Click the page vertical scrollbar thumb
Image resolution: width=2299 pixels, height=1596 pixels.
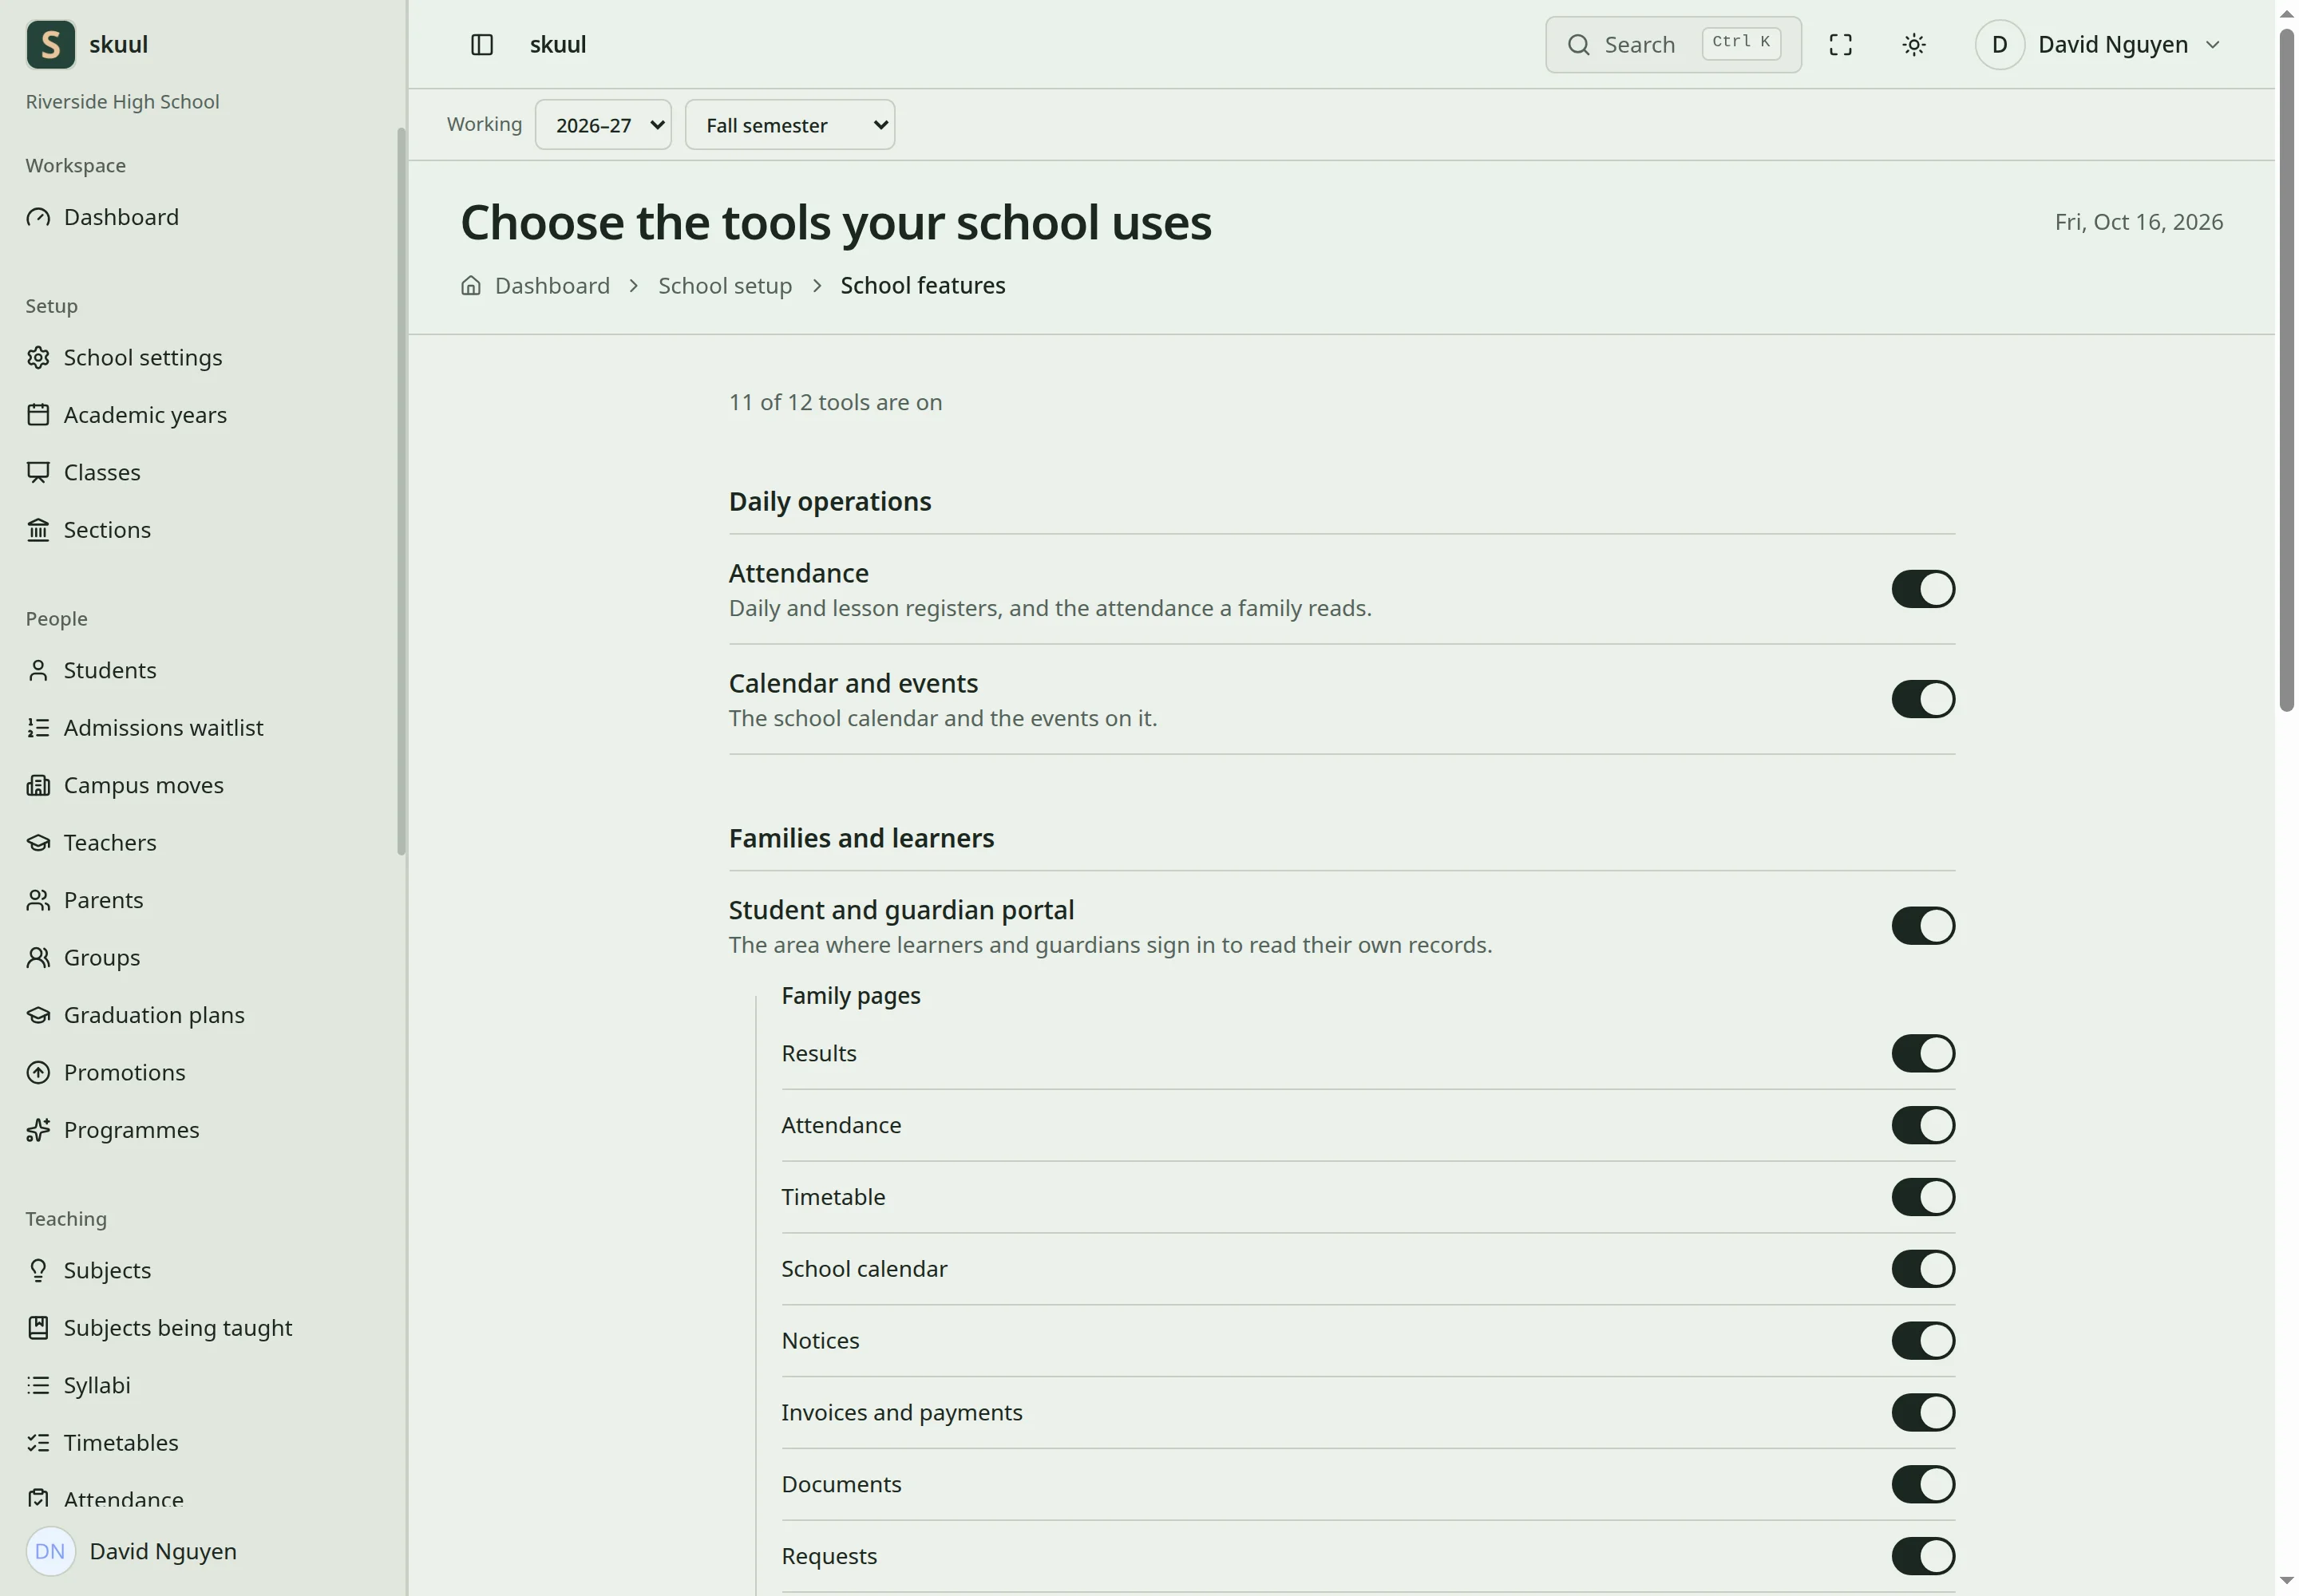click(x=2286, y=370)
